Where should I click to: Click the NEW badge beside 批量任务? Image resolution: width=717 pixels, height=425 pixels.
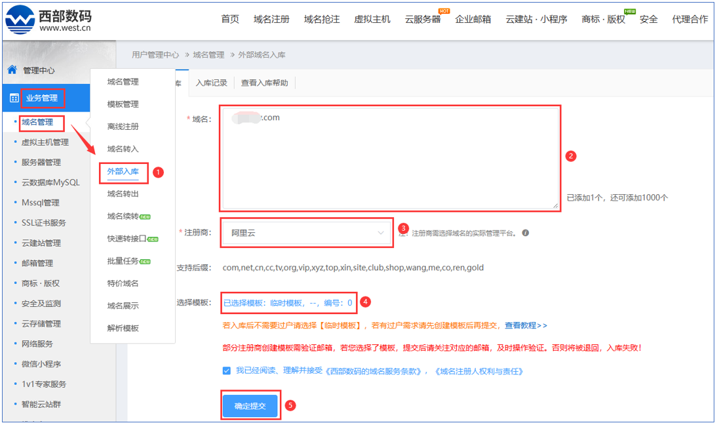(145, 262)
